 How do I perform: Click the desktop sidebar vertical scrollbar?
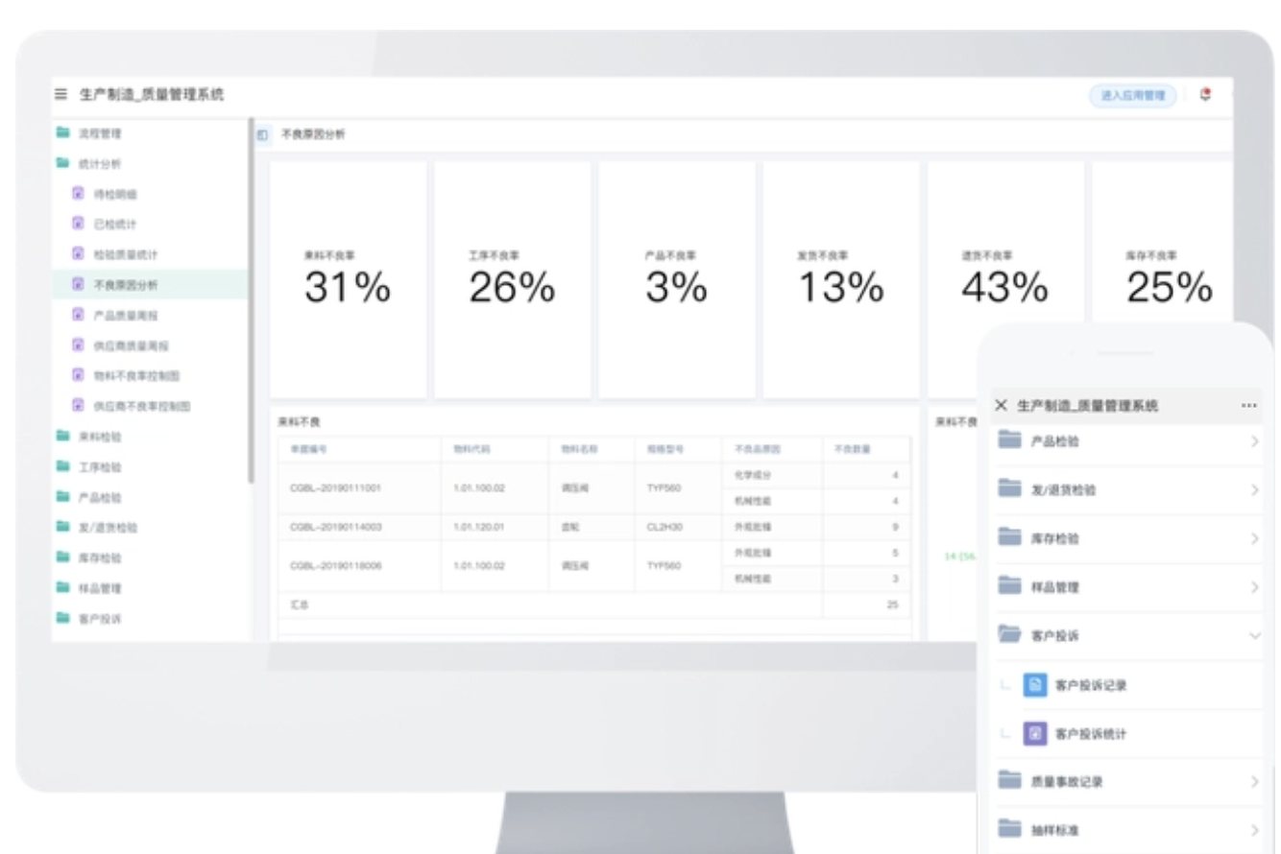click(252, 299)
